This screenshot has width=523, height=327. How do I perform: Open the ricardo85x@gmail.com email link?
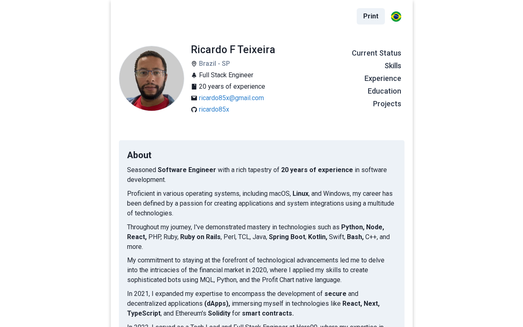point(231,98)
